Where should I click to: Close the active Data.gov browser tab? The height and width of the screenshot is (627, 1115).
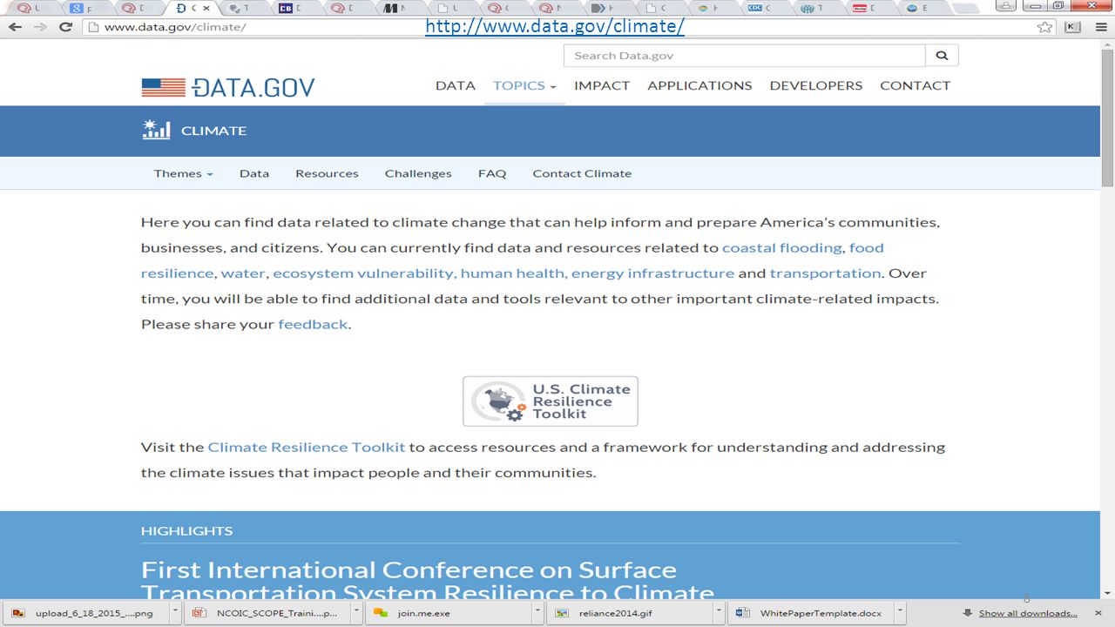pos(206,8)
